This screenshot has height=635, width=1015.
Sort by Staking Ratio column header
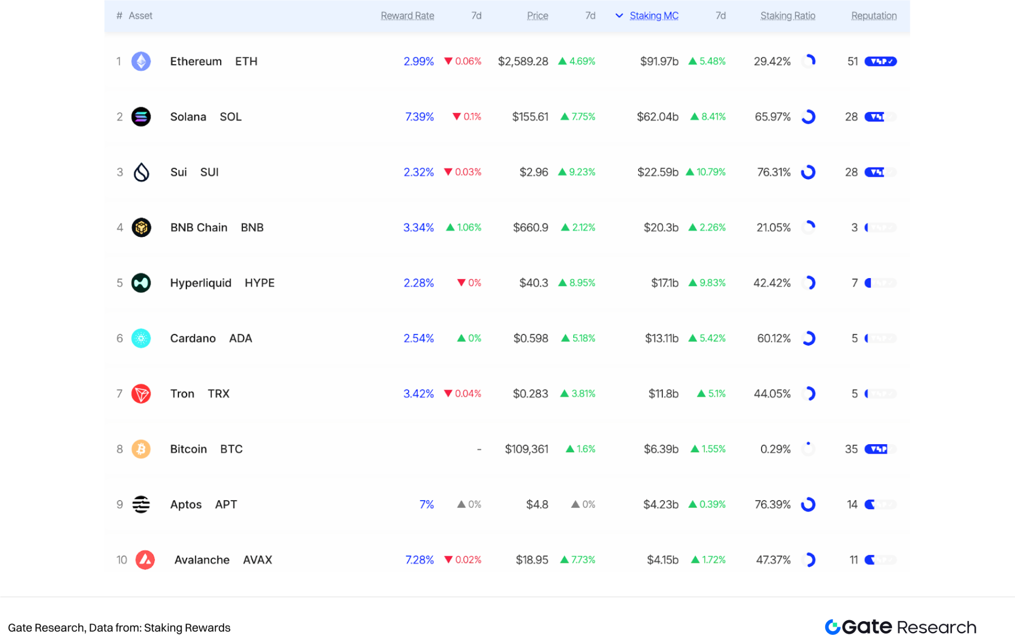pyautogui.click(x=788, y=16)
